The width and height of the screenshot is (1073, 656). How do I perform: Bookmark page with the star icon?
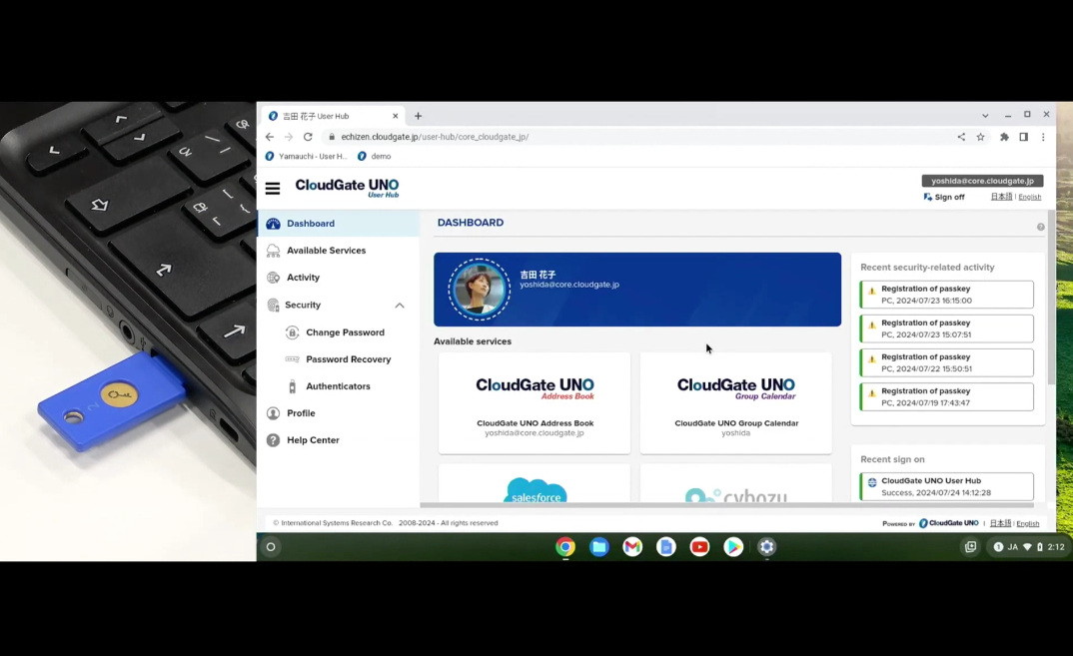tap(981, 137)
